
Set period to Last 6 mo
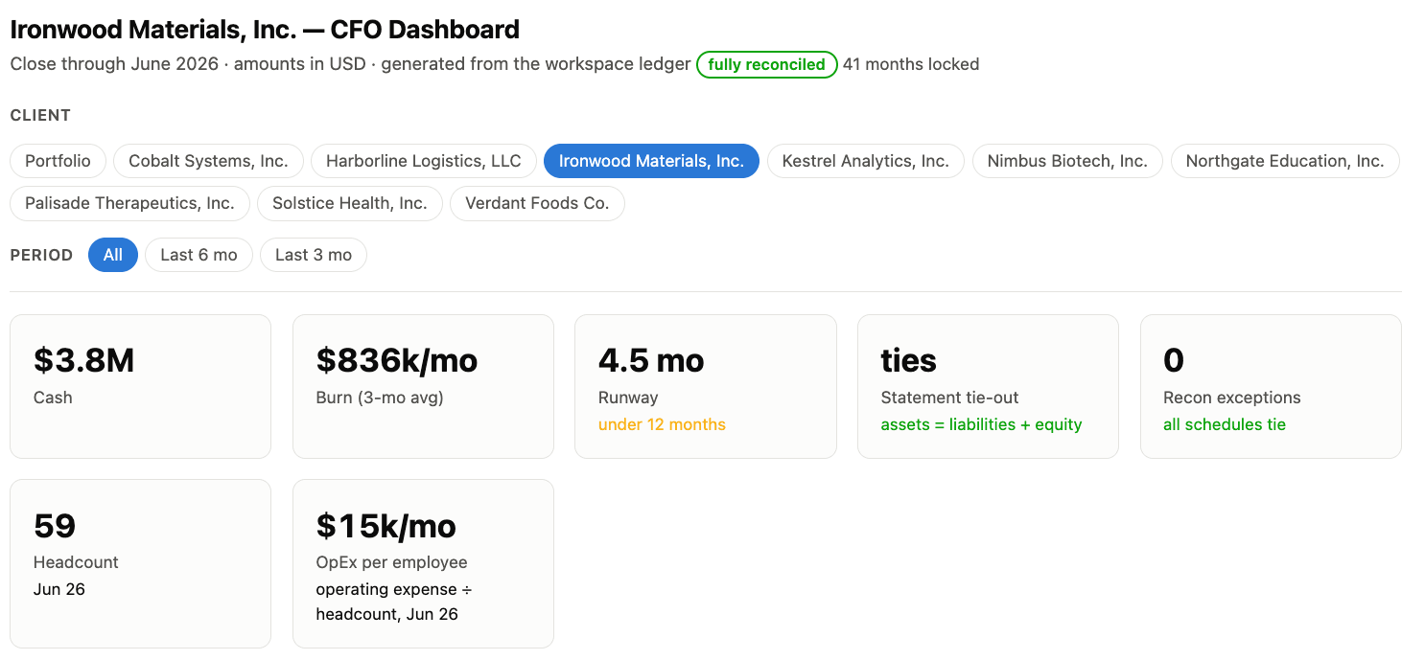[x=199, y=255]
